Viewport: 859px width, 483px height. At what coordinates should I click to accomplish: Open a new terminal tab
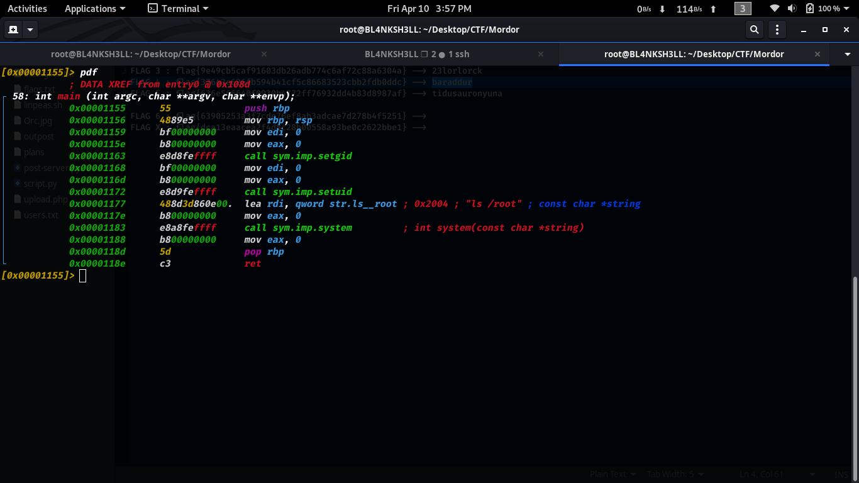(x=13, y=30)
